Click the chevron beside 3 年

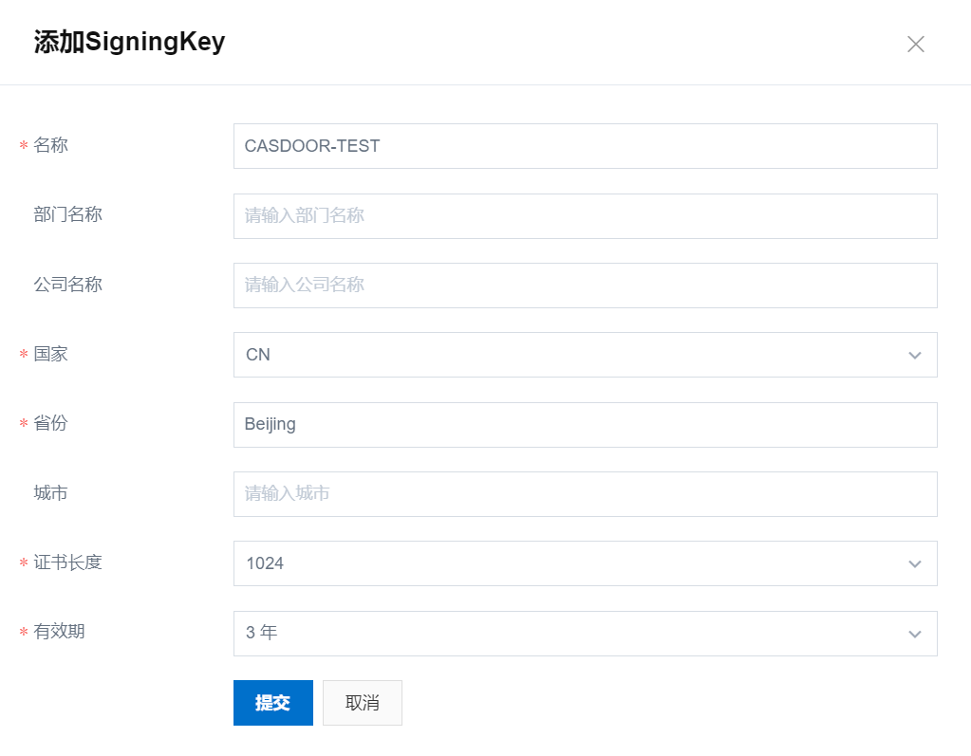pos(914,633)
